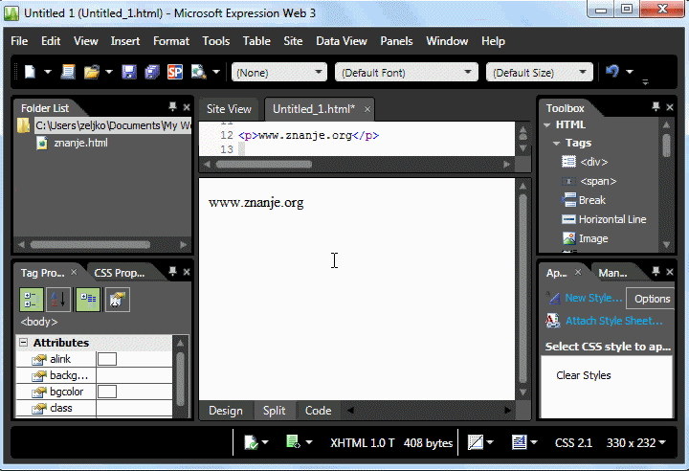Image resolution: width=689 pixels, height=471 pixels.
Task: Pin the Folder List panel
Action: (x=172, y=108)
